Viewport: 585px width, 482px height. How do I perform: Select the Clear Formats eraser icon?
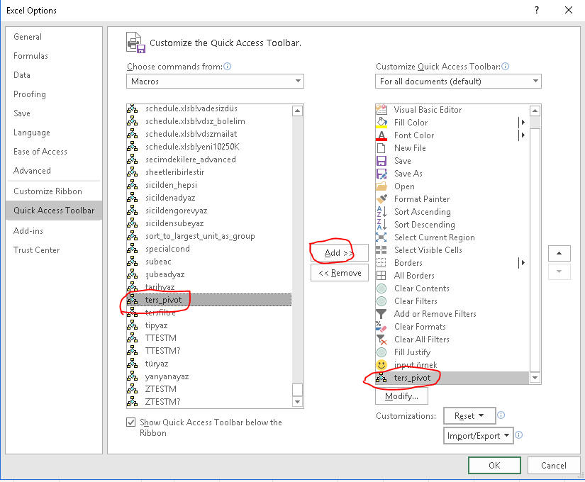(x=381, y=327)
